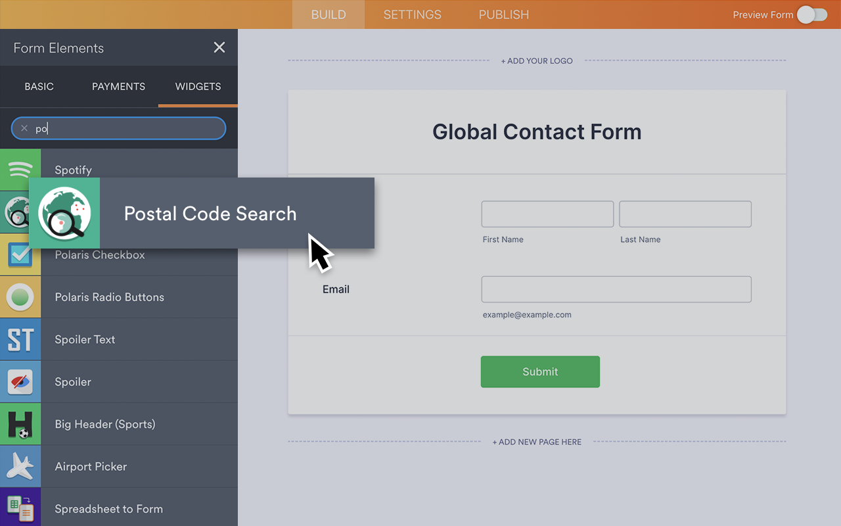Click the Spreadsheet to Form icon

click(20, 508)
